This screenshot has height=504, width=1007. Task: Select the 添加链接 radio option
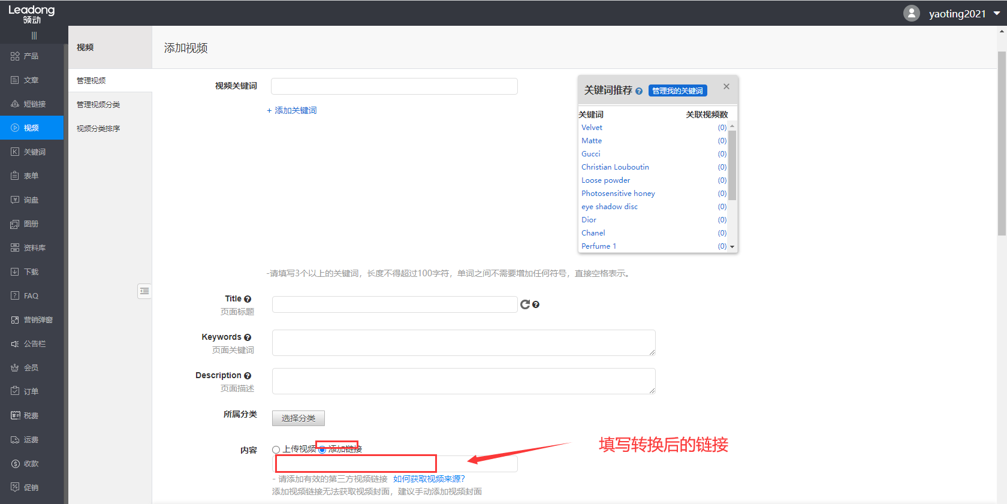pyautogui.click(x=322, y=449)
